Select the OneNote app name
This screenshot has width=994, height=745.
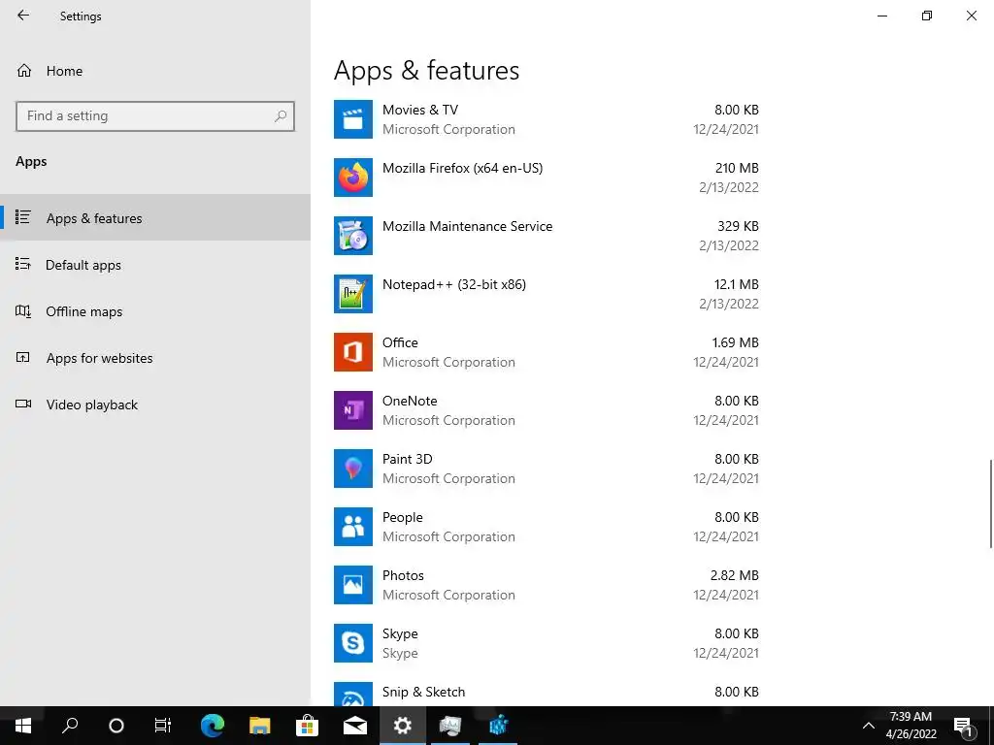(x=410, y=401)
